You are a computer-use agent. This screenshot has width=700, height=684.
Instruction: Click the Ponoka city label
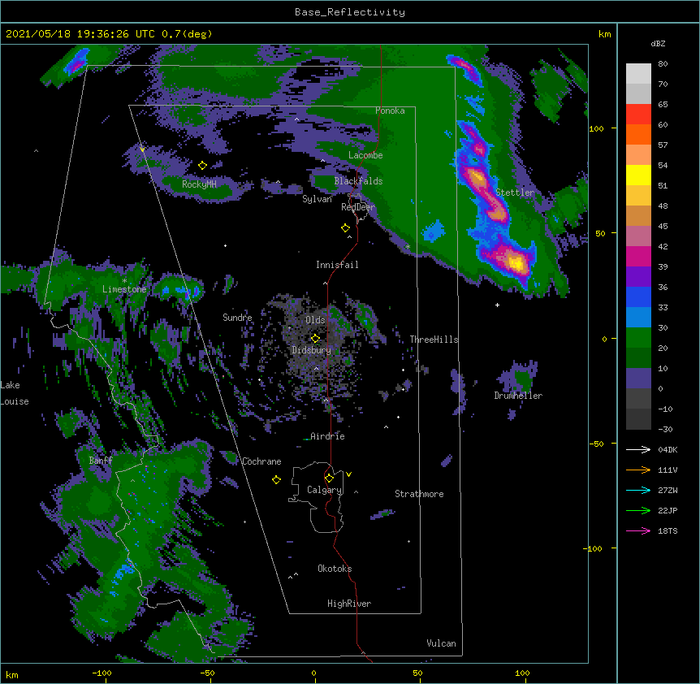(x=390, y=110)
